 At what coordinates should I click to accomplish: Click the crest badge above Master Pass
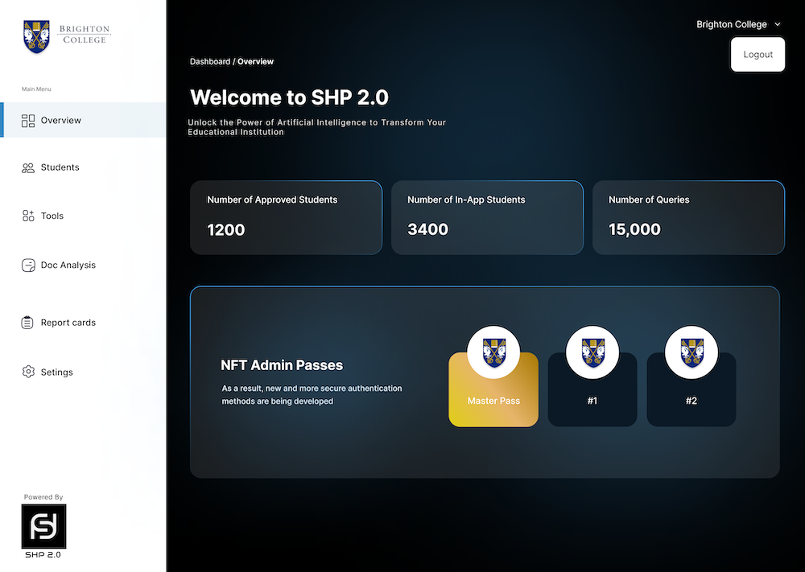tap(493, 352)
